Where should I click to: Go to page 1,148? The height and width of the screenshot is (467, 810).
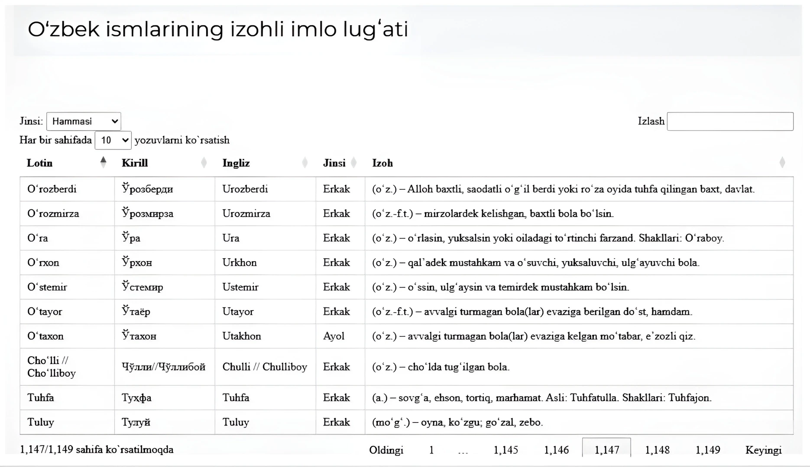pos(658,450)
